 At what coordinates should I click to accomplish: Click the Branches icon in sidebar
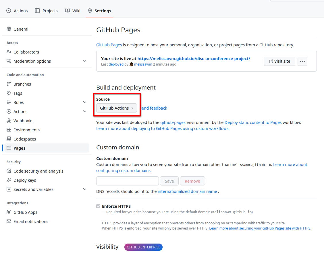point(9,84)
